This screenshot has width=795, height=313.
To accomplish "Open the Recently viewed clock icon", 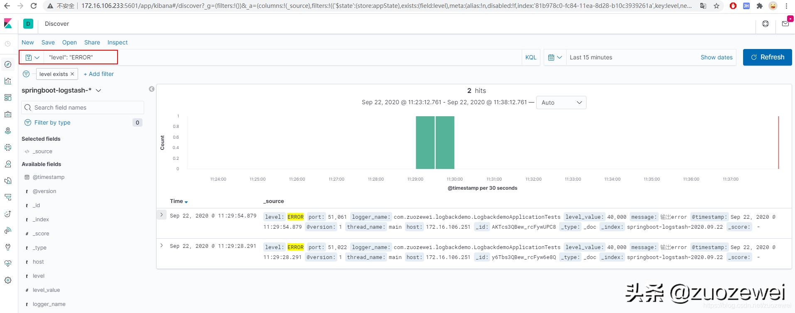I will click(x=8, y=44).
